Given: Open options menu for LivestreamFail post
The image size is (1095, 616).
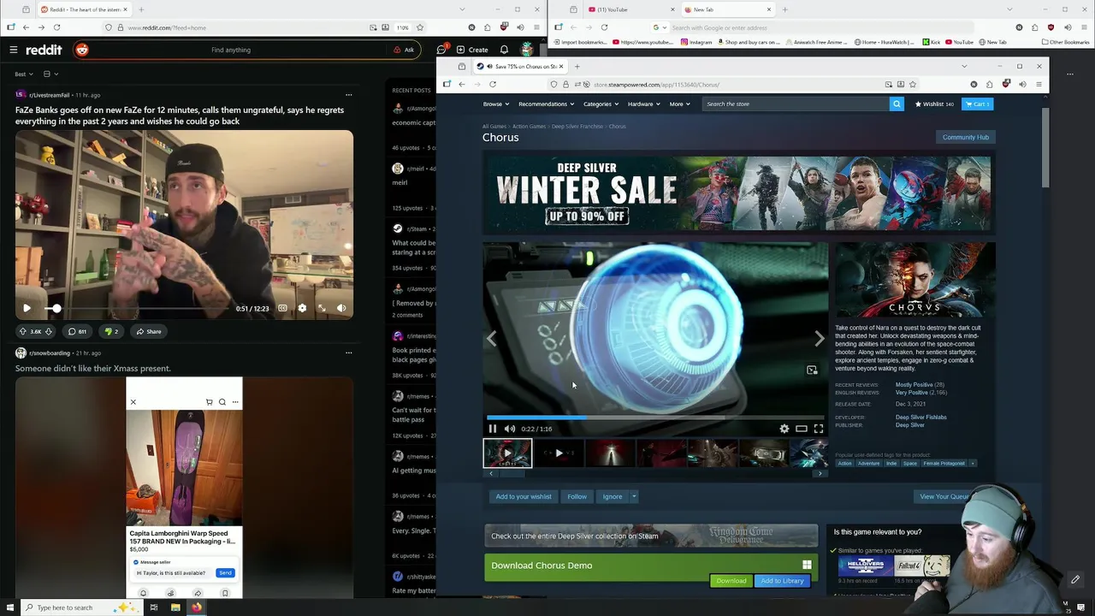Looking at the screenshot, I should coord(348,95).
